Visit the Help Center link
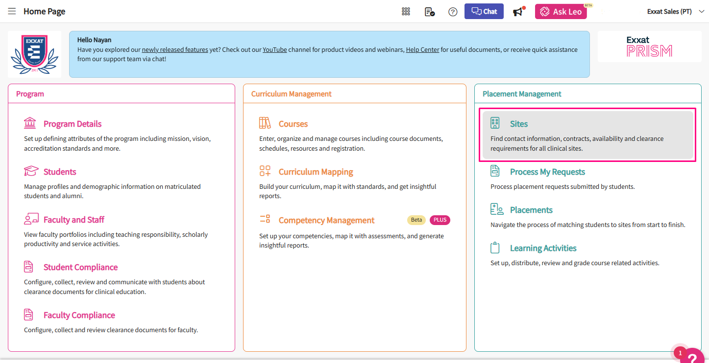The image size is (709, 363). pyautogui.click(x=422, y=49)
